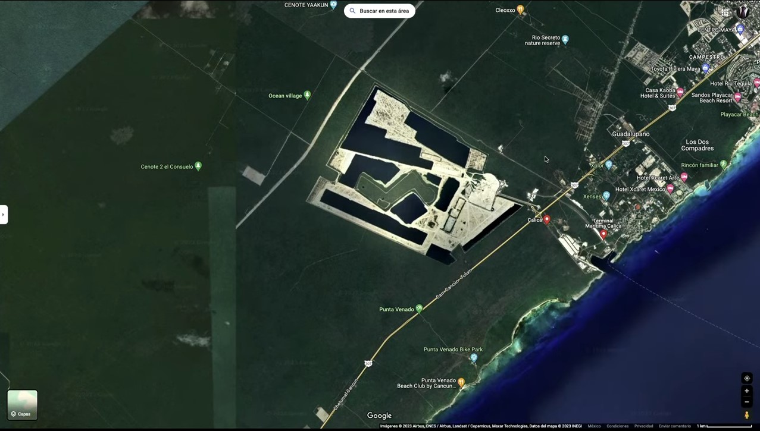Click the red Calica map pin
Viewport: 760px width, 431px height.
point(547,220)
